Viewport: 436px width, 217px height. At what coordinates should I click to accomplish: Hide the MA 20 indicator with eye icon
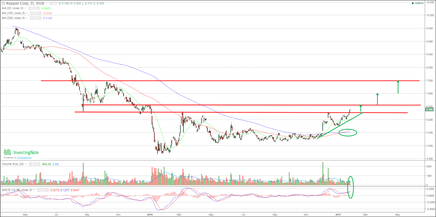[30, 8]
